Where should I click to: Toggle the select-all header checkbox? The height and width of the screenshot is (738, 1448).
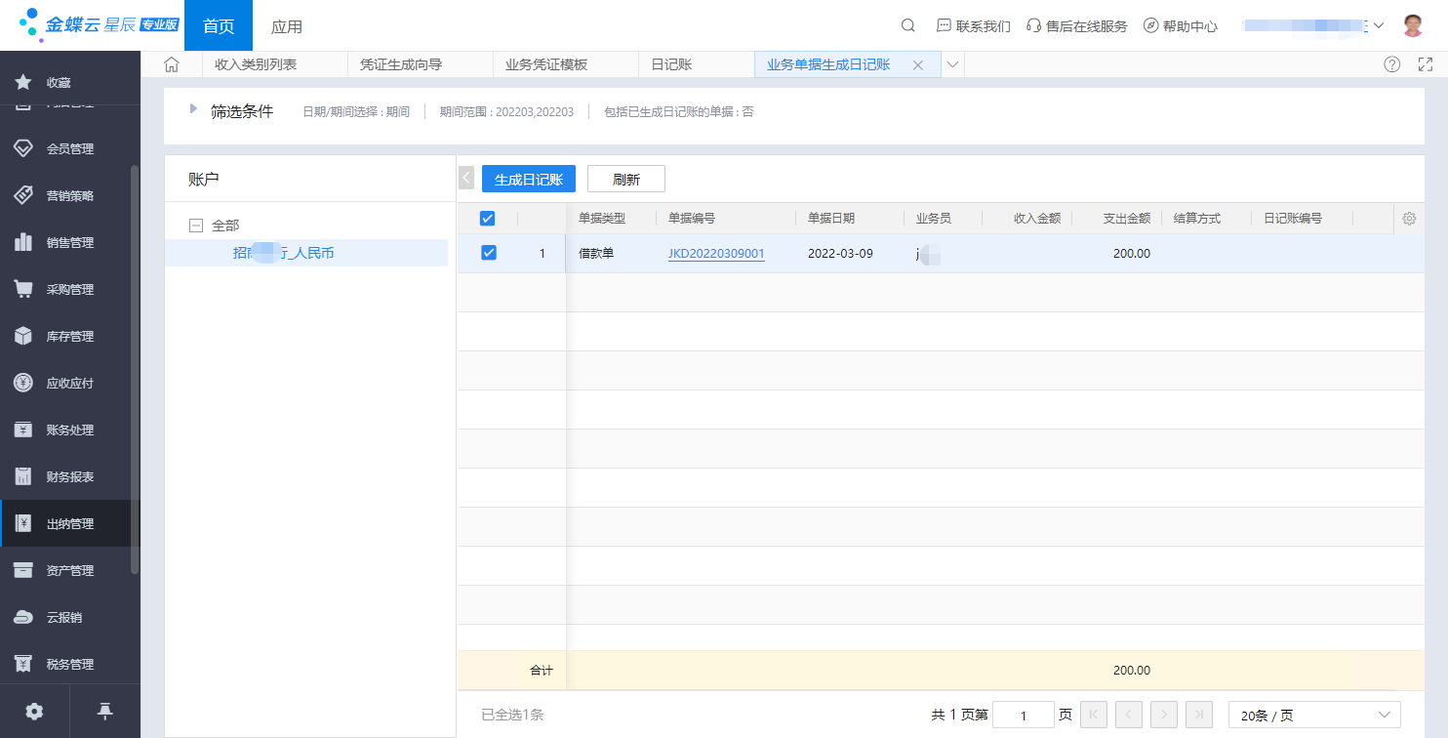(488, 219)
